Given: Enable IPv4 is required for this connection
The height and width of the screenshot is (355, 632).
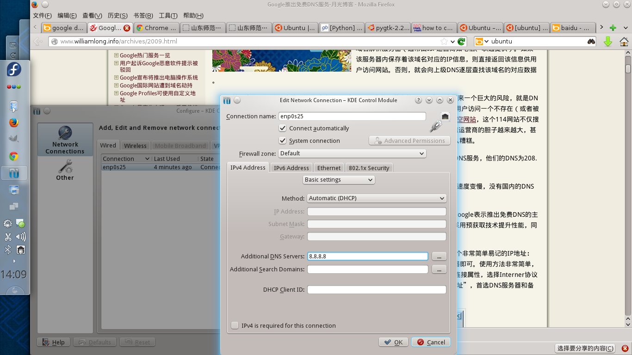Looking at the screenshot, I should [x=235, y=325].
